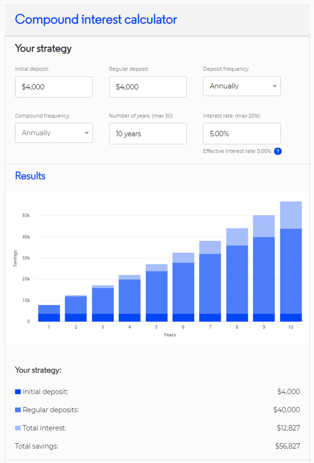Click the Total savings: label

(36, 446)
